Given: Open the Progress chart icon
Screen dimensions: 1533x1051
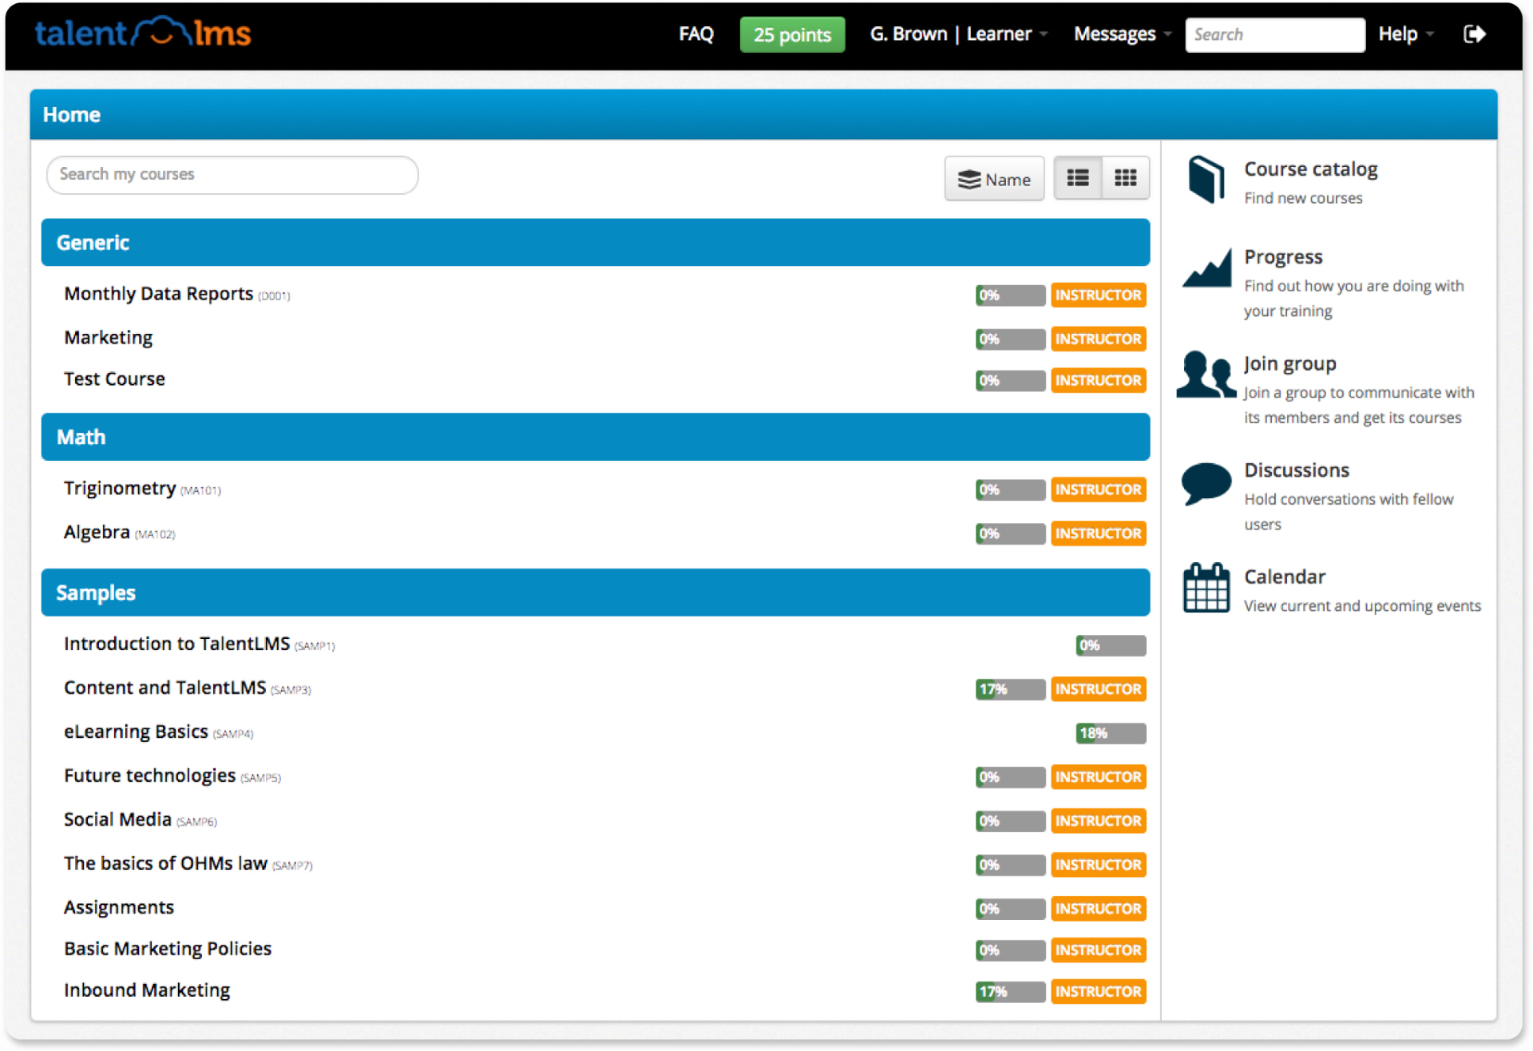Looking at the screenshot, I should [1206, 268].
